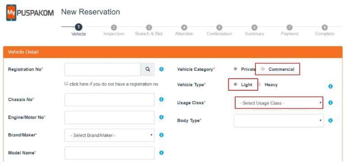Open info icon beside Model Name field
Image resolution: width=347 pixels, height=168 pixels.
161,153
